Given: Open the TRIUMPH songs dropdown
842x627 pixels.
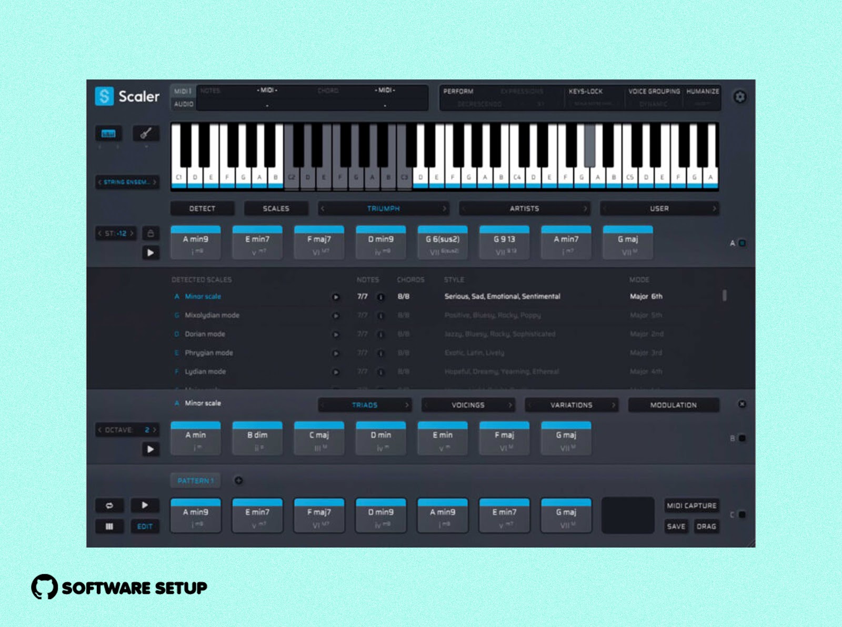Looking at the screenshot, I should [384, 209].
